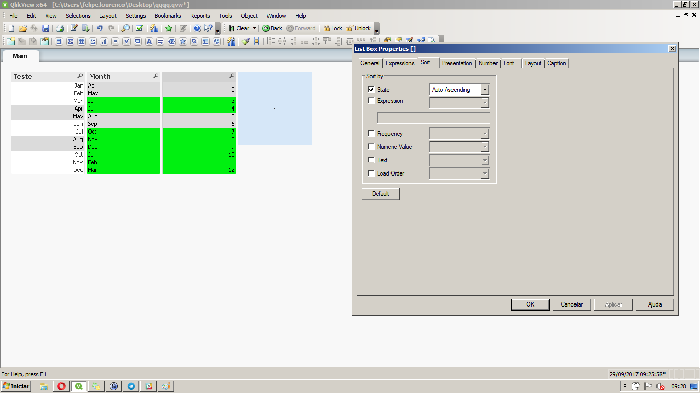Switch to the Presentation tab
700x393 pixels.
(x=457, y=63)
